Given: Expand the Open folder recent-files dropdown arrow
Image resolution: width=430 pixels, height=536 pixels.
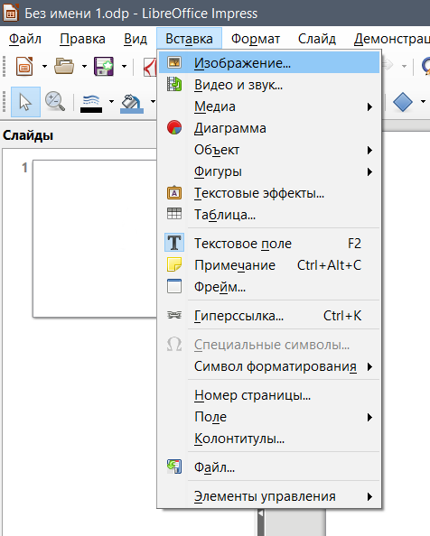Looking at the screenshot, I should (x=84, y=66).
